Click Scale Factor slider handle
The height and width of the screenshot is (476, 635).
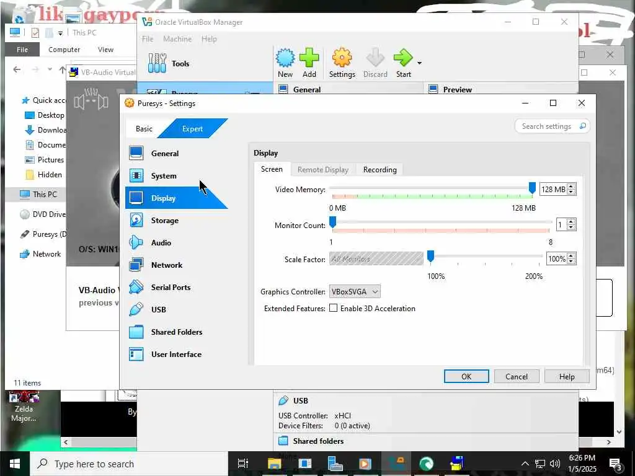430,256
